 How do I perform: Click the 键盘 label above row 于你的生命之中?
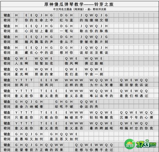[7, 15]
